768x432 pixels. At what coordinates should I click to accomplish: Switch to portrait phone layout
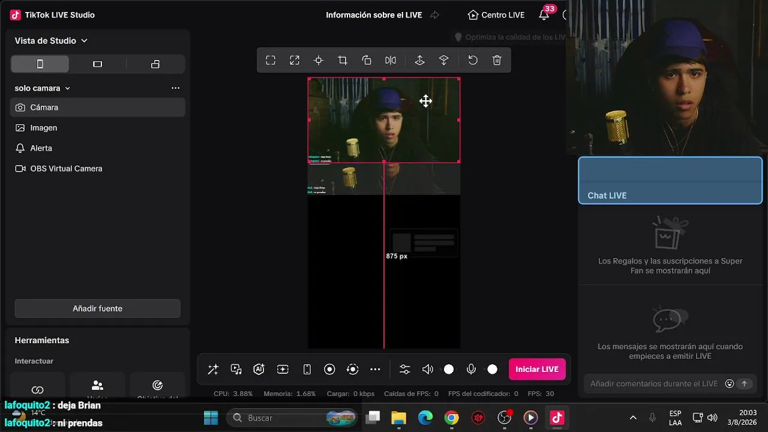(40, 64)
